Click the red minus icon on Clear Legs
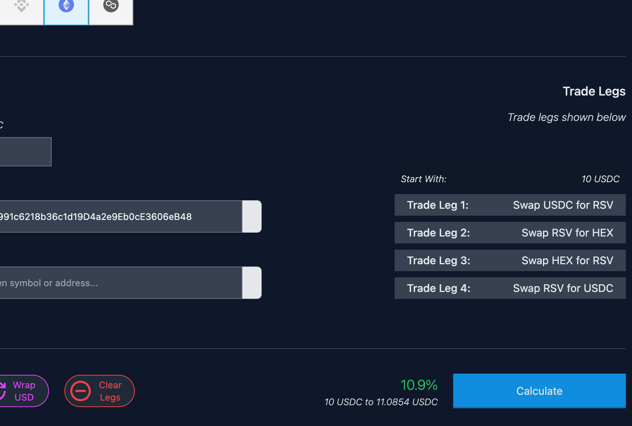The image size is (632, 426). pos(81,391)
